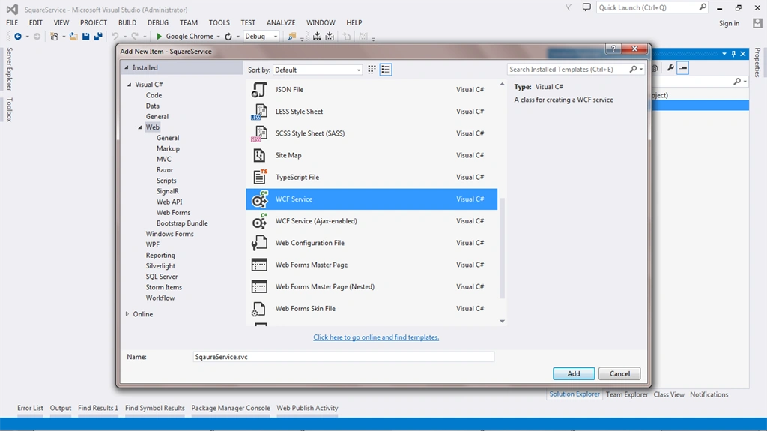The image size is (767, 431).
Task: Click the Add button
Action: coord(574,373)
